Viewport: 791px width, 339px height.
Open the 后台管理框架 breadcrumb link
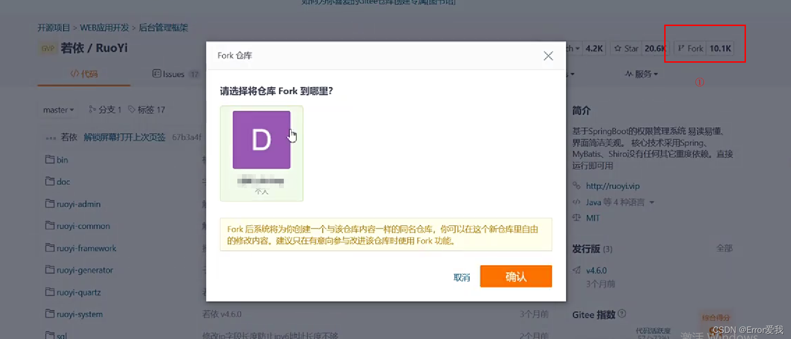point(163,27)
